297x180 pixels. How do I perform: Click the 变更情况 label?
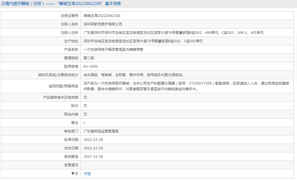[x=71, y=165]
